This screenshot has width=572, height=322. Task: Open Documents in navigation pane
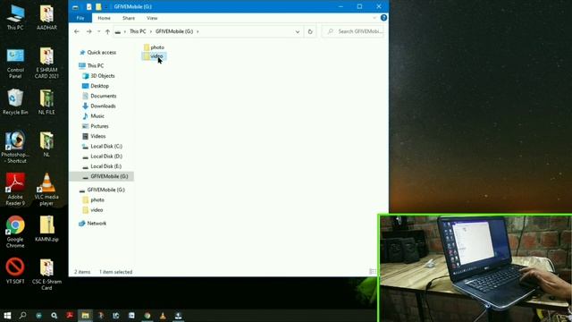pyautogui.click(x=99, y=96)
